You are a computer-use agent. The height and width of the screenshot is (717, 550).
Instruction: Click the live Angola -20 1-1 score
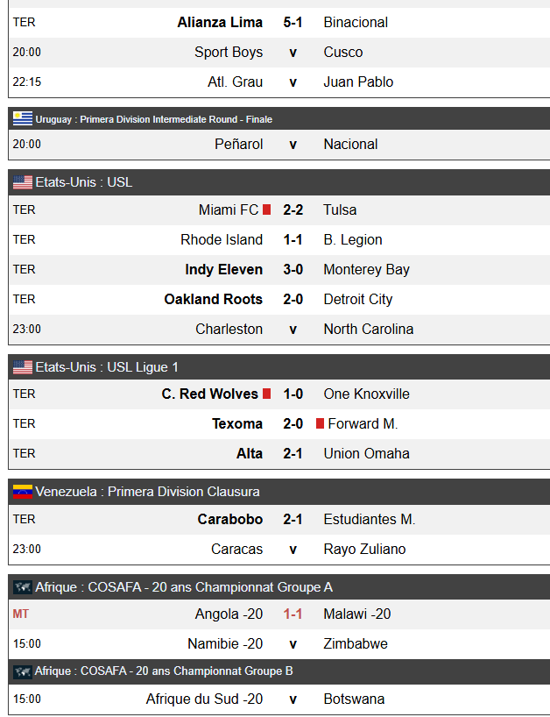coord(293,614)
